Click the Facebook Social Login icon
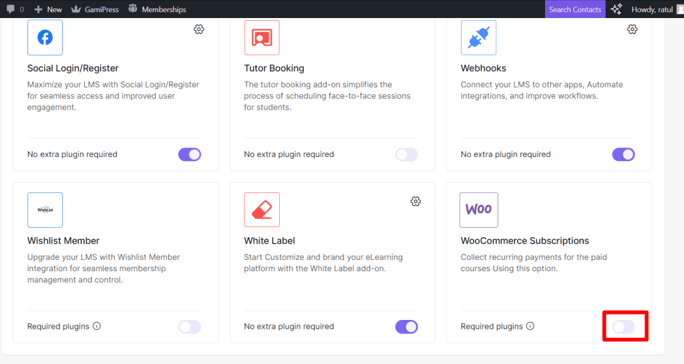This screenshot has width=684, height=364. click(45, 37)
